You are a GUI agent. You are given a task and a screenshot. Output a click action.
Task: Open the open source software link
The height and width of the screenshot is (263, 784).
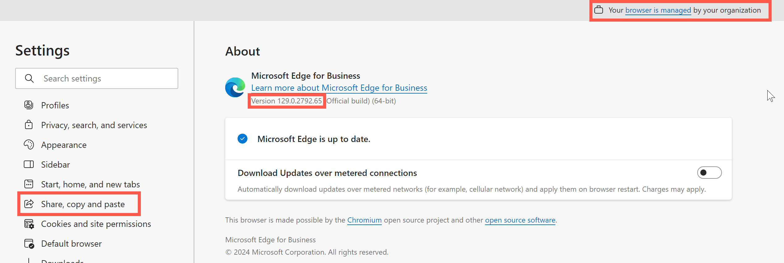520,220
